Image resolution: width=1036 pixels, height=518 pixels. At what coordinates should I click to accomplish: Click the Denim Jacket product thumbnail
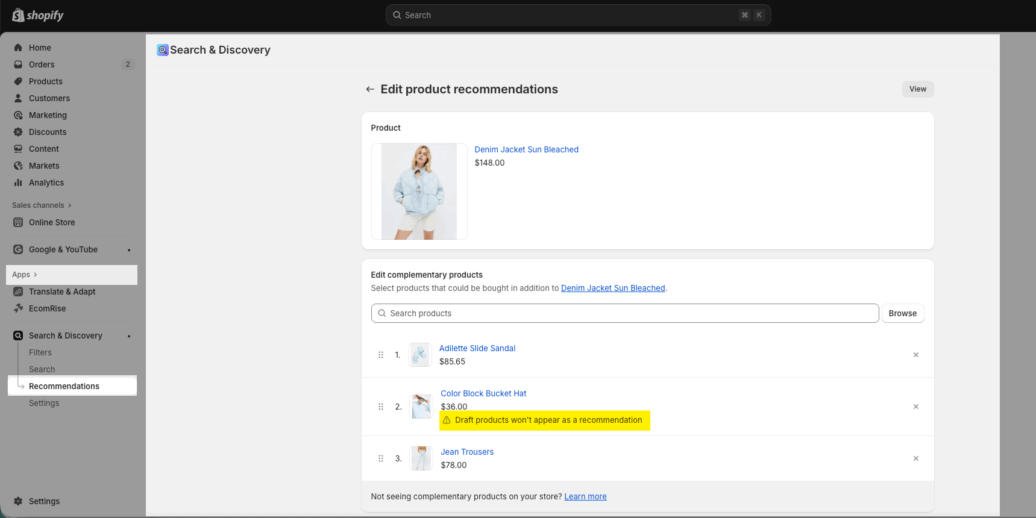419,192
